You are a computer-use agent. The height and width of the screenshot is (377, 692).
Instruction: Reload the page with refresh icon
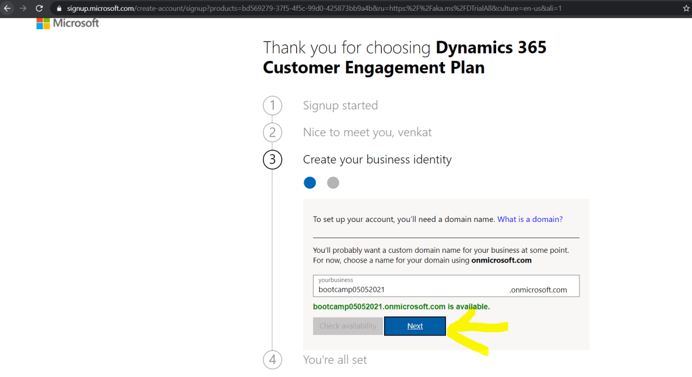(x=39, y=9)
